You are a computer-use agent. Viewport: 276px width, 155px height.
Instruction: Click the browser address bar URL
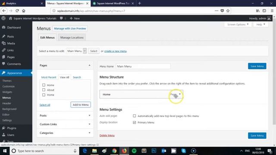pos(91,11)
